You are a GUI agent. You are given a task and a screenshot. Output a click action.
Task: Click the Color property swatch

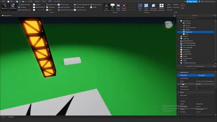point(197,81)
